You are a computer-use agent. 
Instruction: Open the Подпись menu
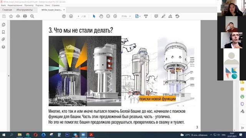[x=39, y=5]
